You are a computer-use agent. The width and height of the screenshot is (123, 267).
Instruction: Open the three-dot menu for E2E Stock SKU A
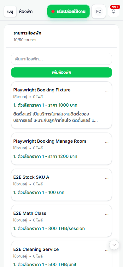[x=107, y=178]
